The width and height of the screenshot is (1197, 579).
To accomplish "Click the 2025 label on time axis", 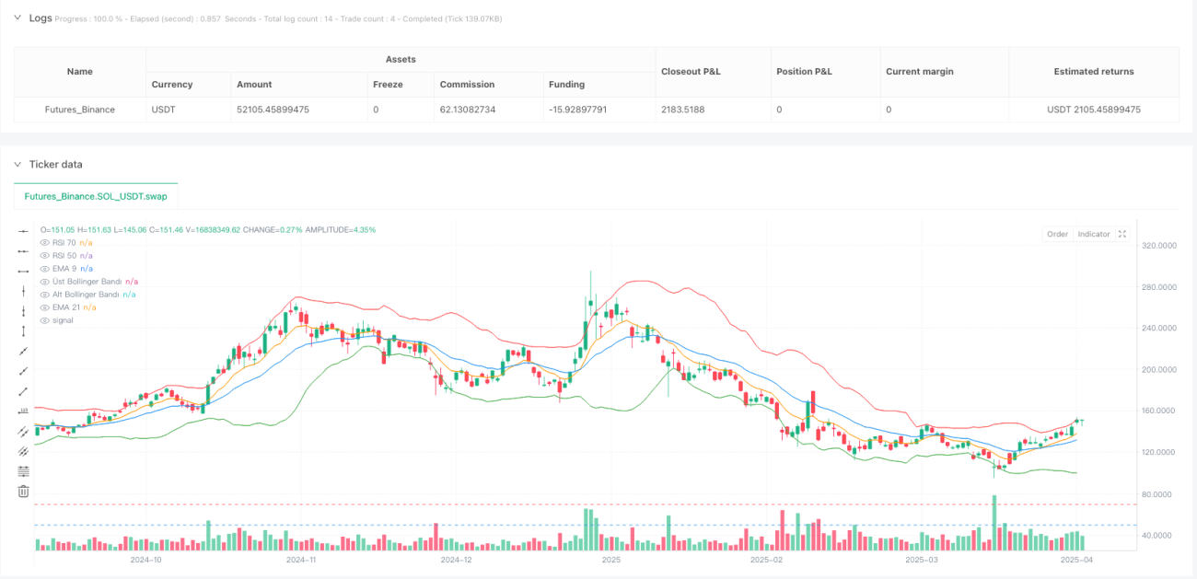I will coord(610,559).
